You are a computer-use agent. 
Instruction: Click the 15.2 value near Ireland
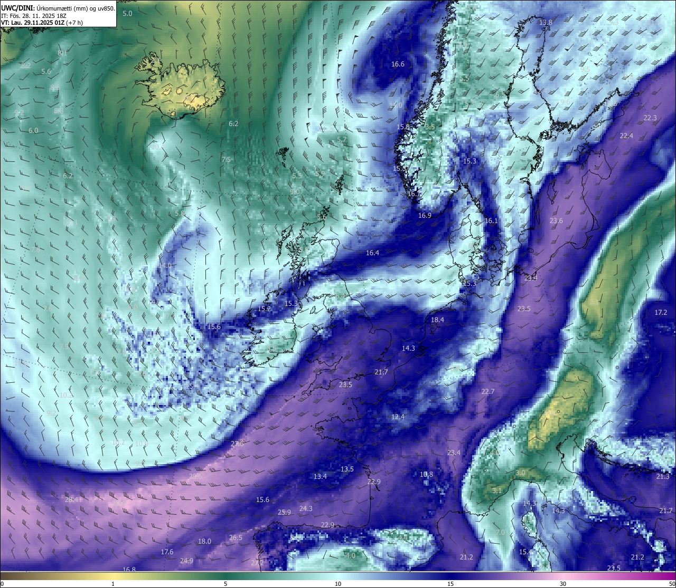coord(264,309)
